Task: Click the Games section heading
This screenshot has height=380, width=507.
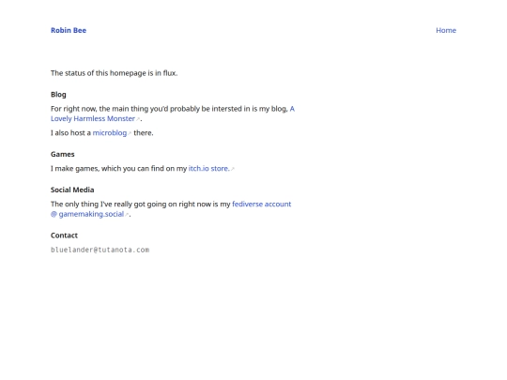Action: 62,154
